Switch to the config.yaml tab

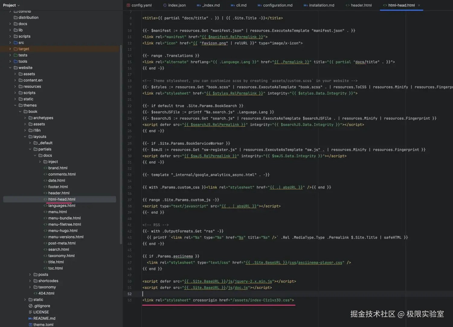pos(139,5)
